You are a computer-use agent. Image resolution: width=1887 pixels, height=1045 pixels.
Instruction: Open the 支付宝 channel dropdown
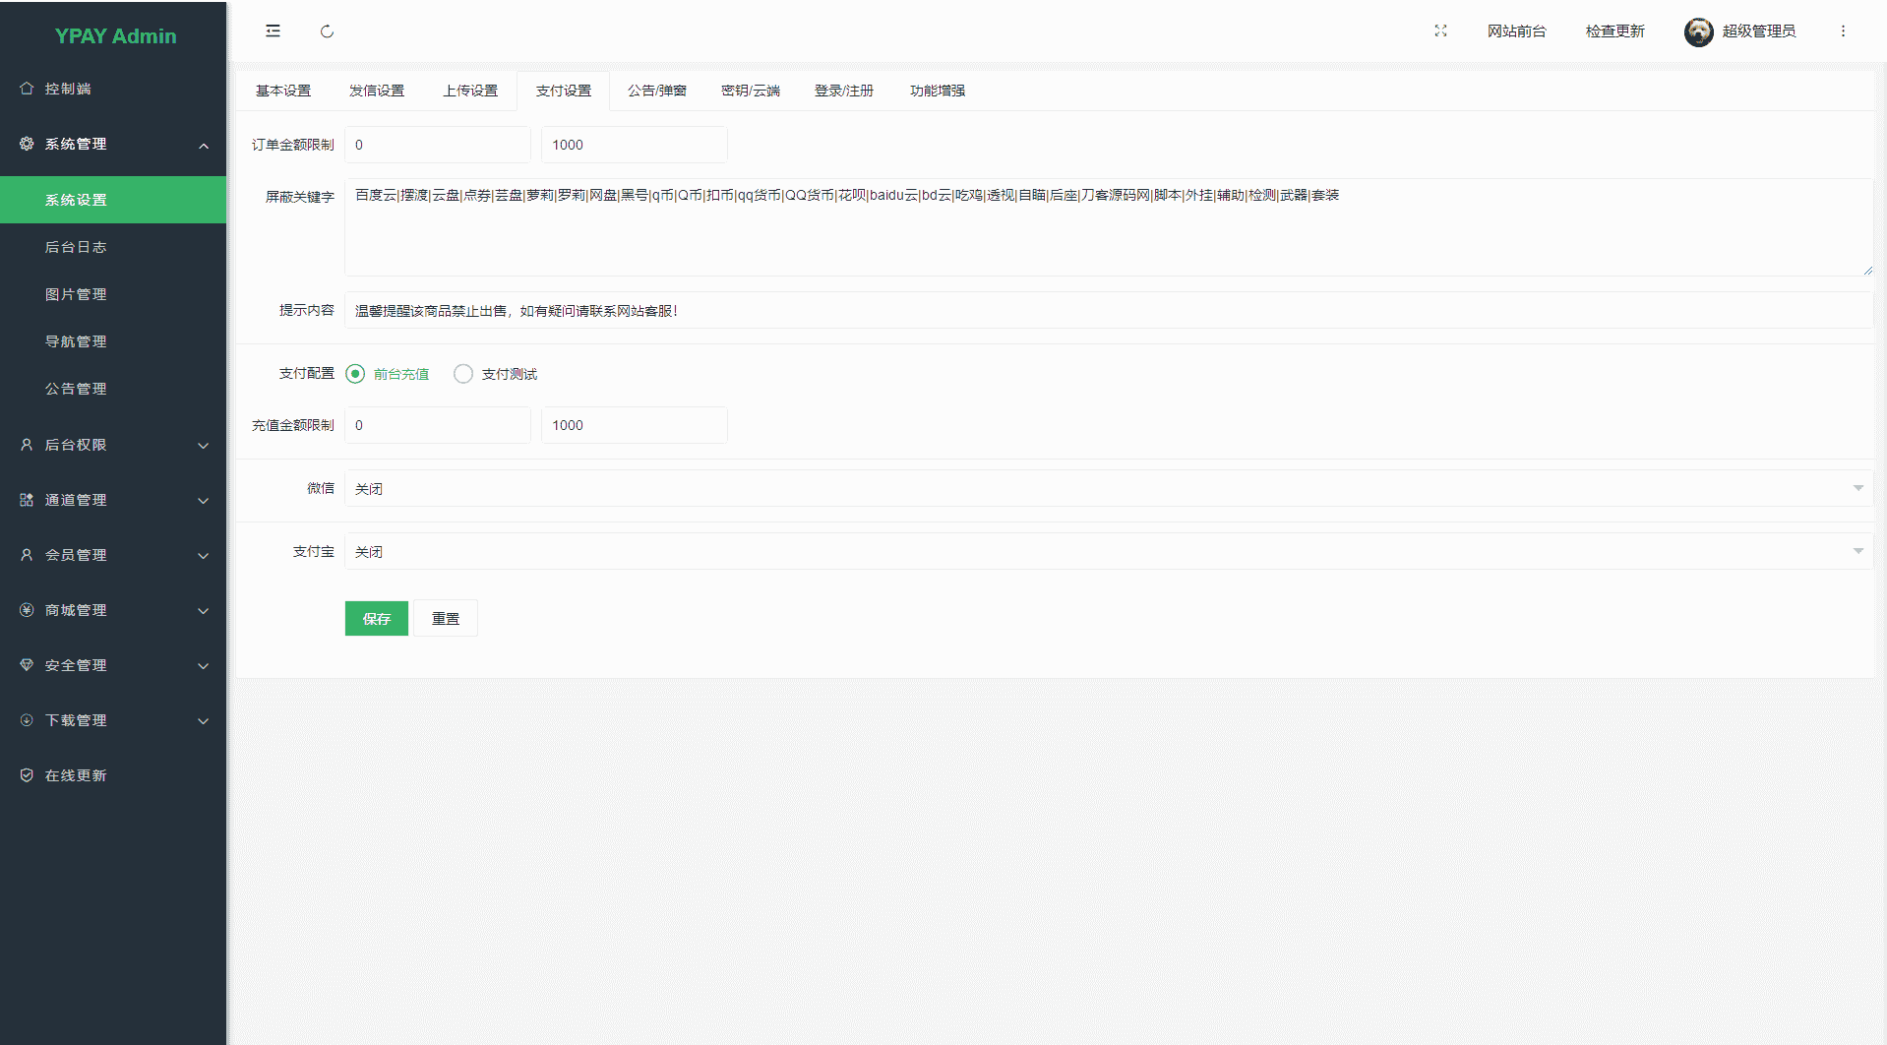(1109, 551)
